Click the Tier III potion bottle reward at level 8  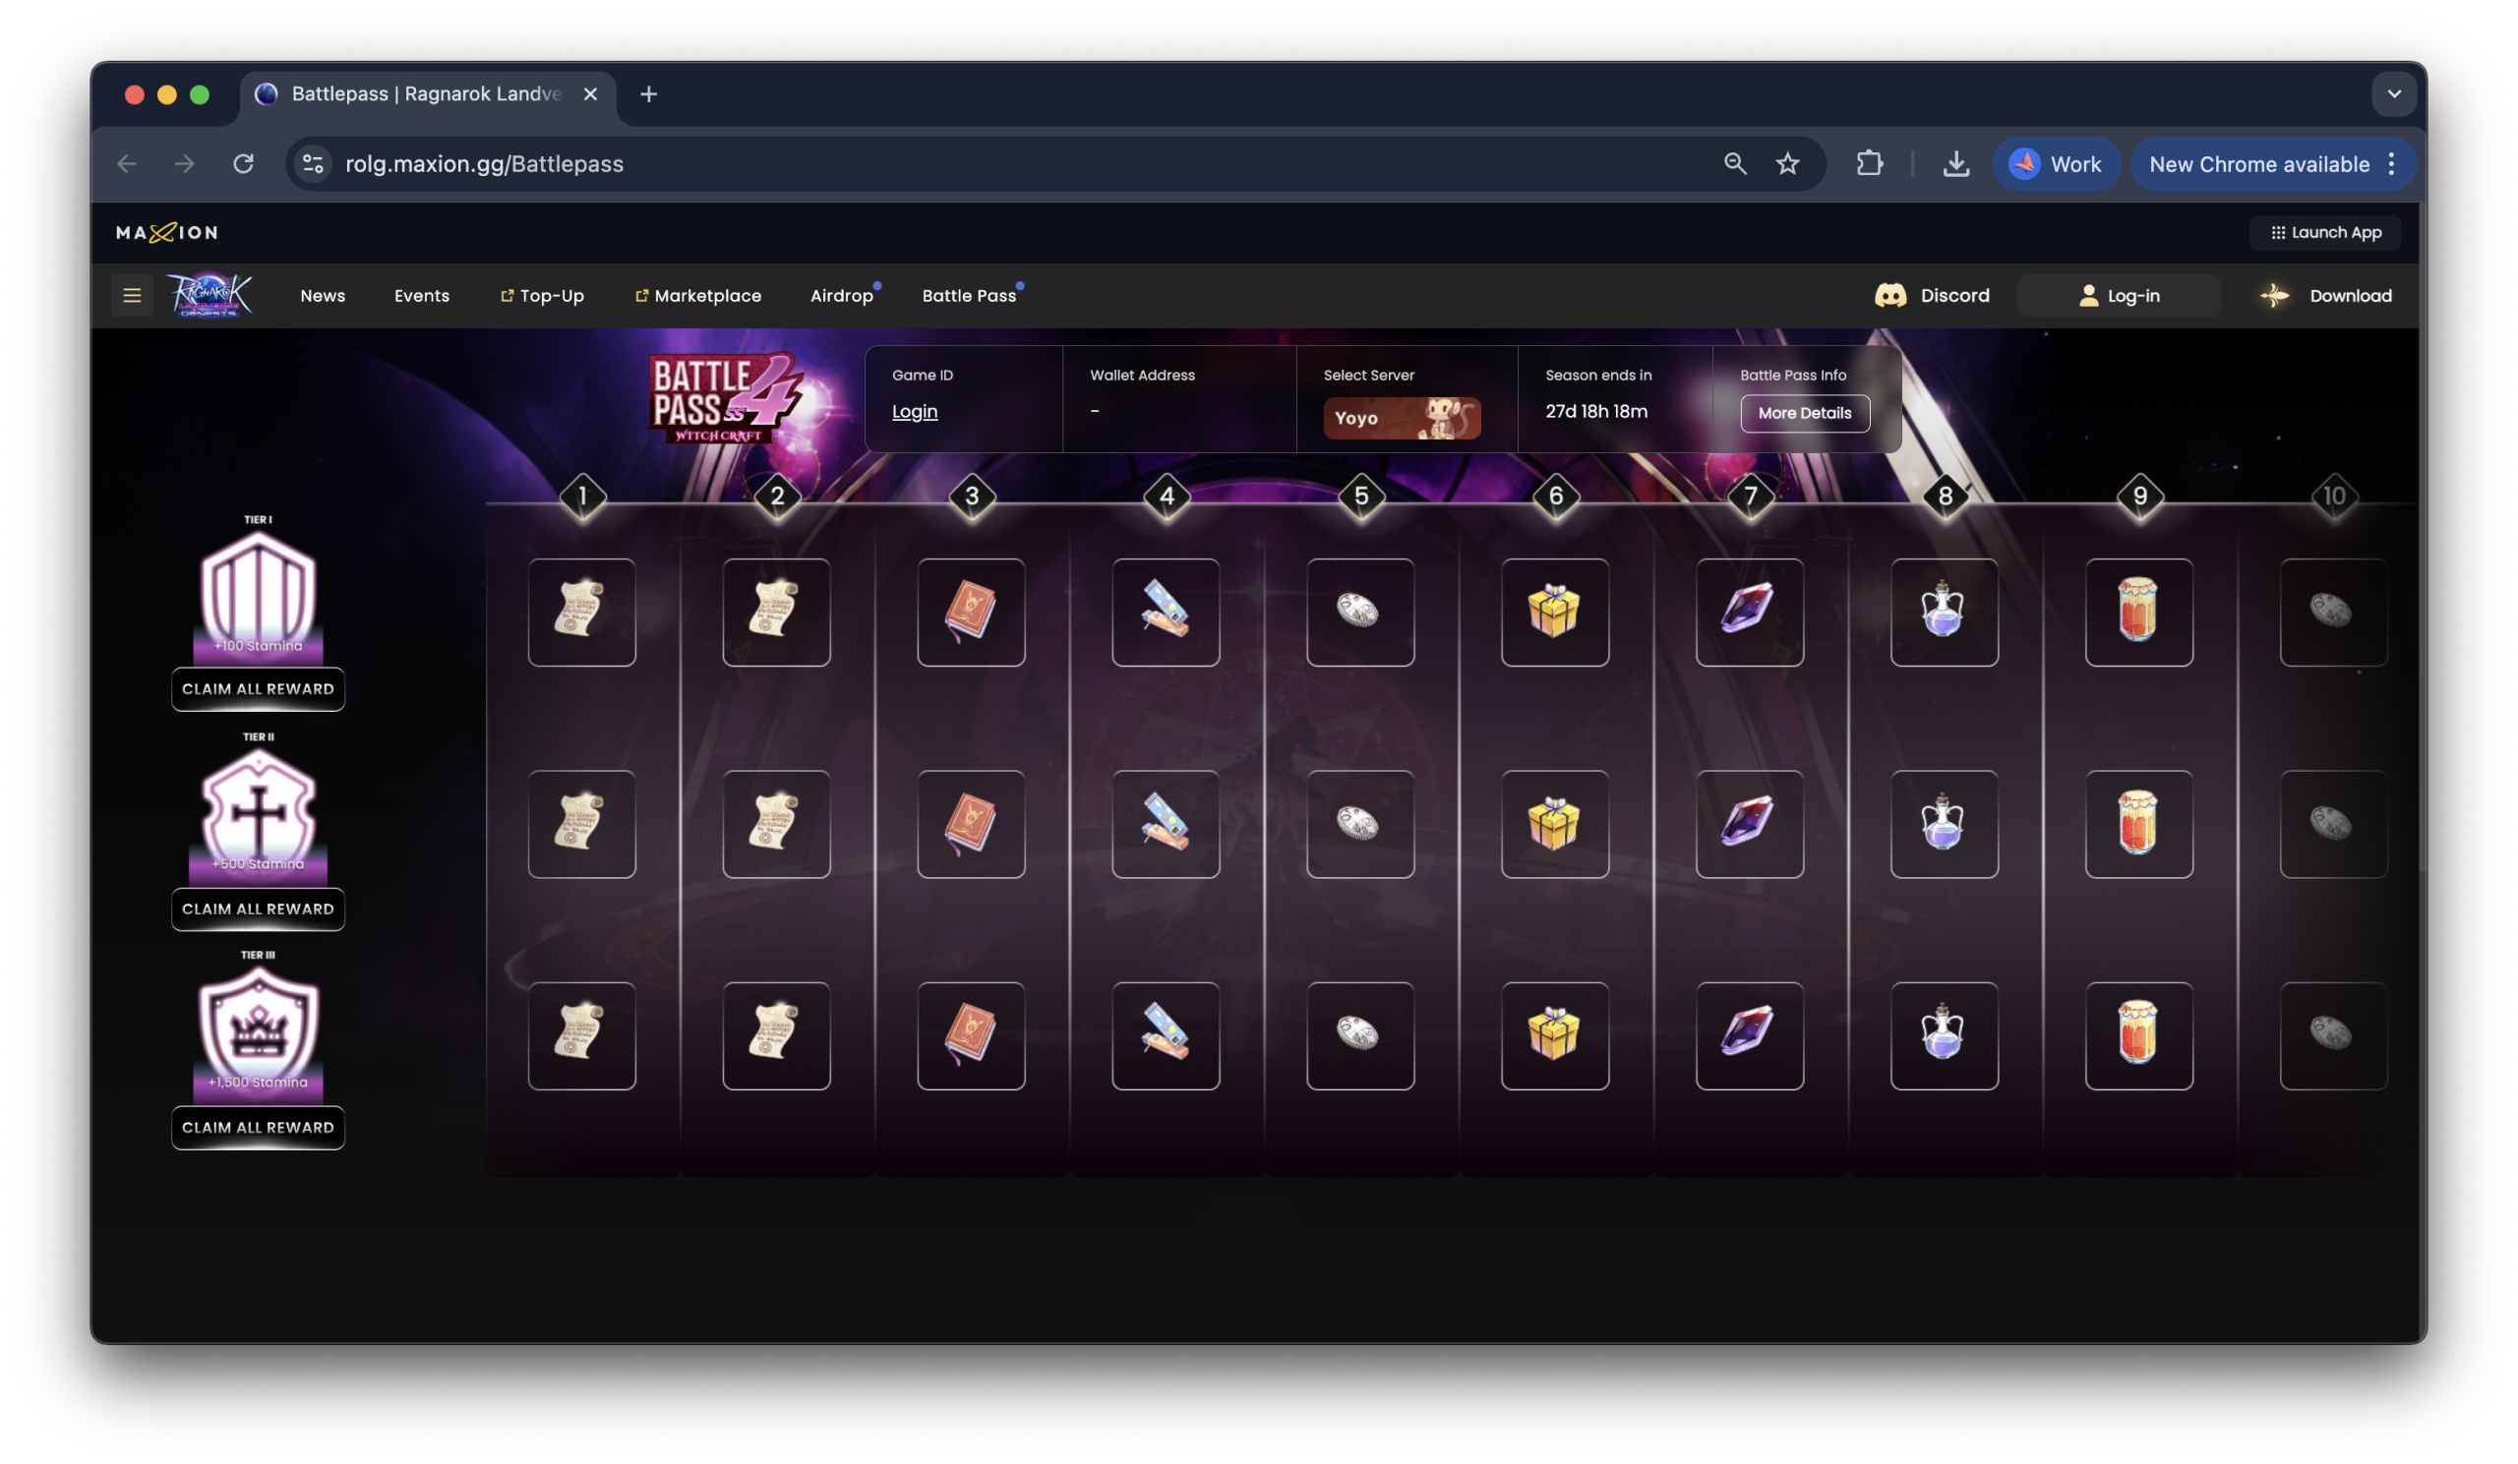tap(1945, 1035)
